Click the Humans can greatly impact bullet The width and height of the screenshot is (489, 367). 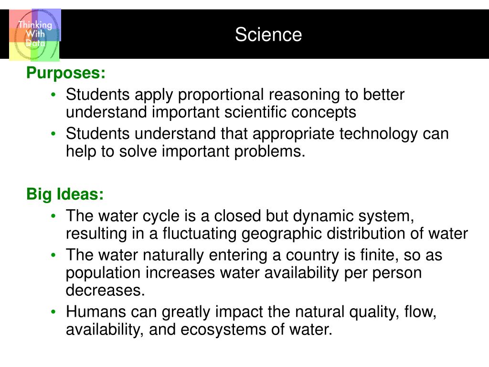251,321
